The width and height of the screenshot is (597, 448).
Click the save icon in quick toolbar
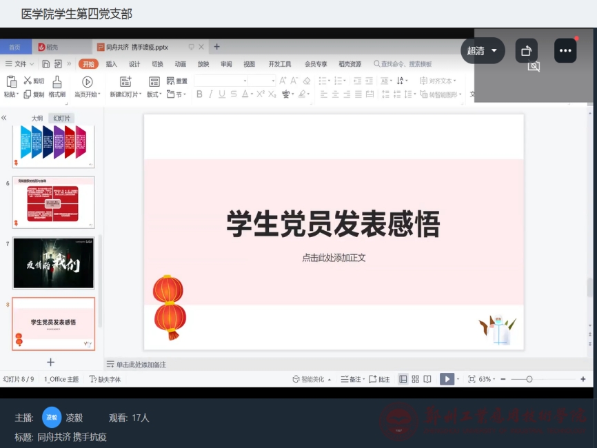pos(45,63)
